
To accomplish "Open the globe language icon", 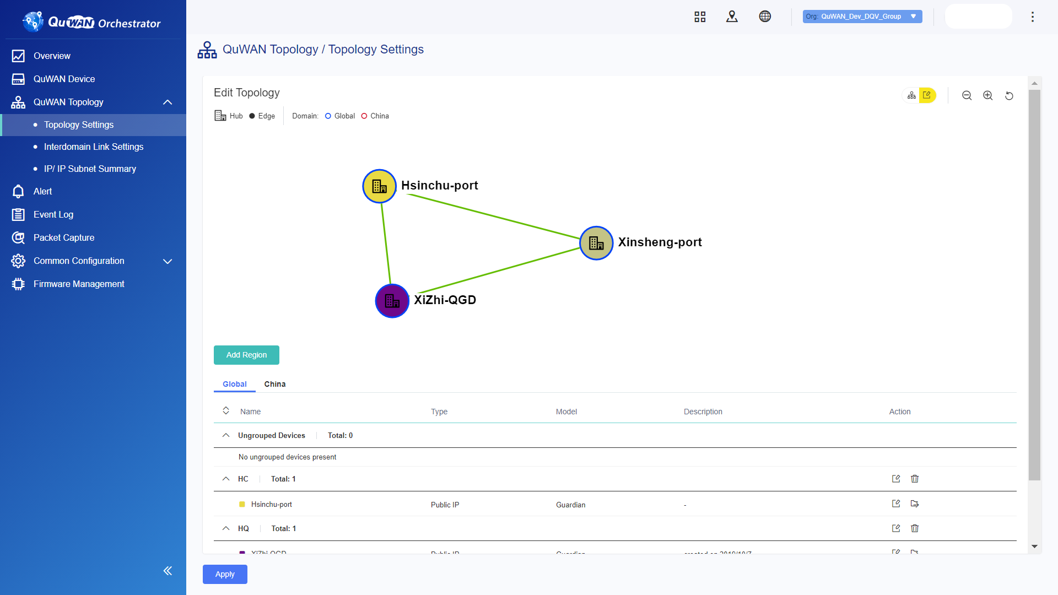I will click(765, 16).
